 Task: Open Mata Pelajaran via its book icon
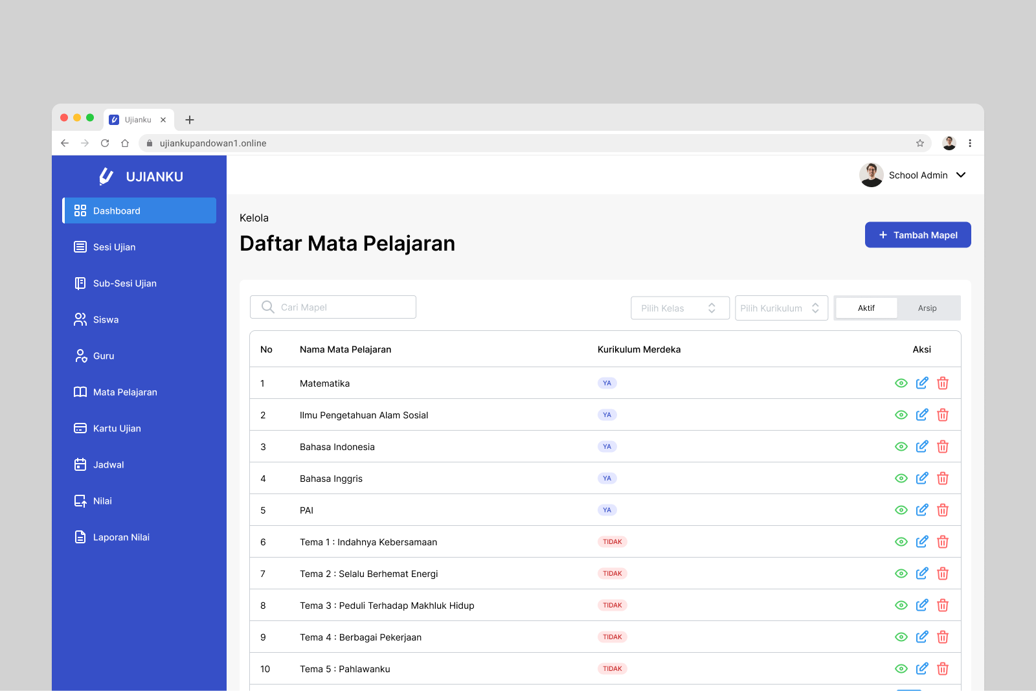(80, 392)
